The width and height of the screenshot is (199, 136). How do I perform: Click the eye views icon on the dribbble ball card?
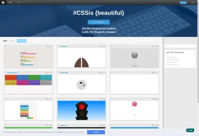point(153,99)
